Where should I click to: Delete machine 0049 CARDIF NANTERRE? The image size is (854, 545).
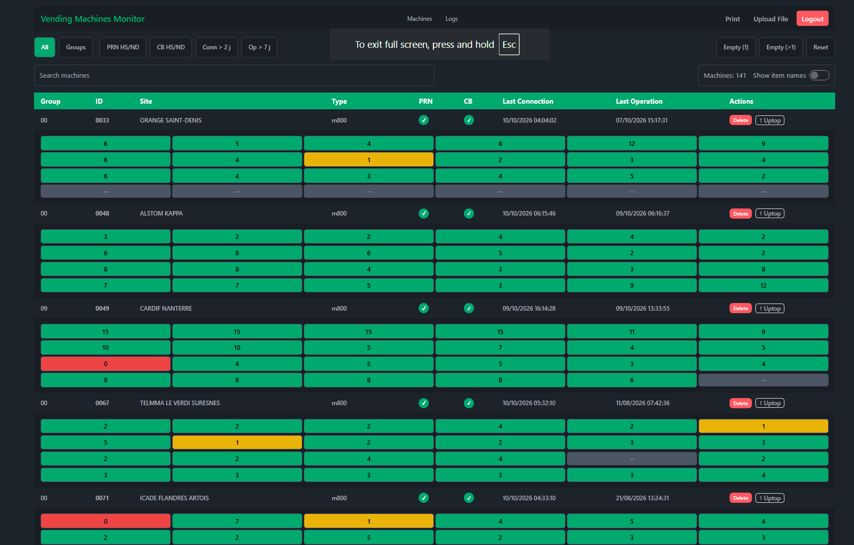740,308
